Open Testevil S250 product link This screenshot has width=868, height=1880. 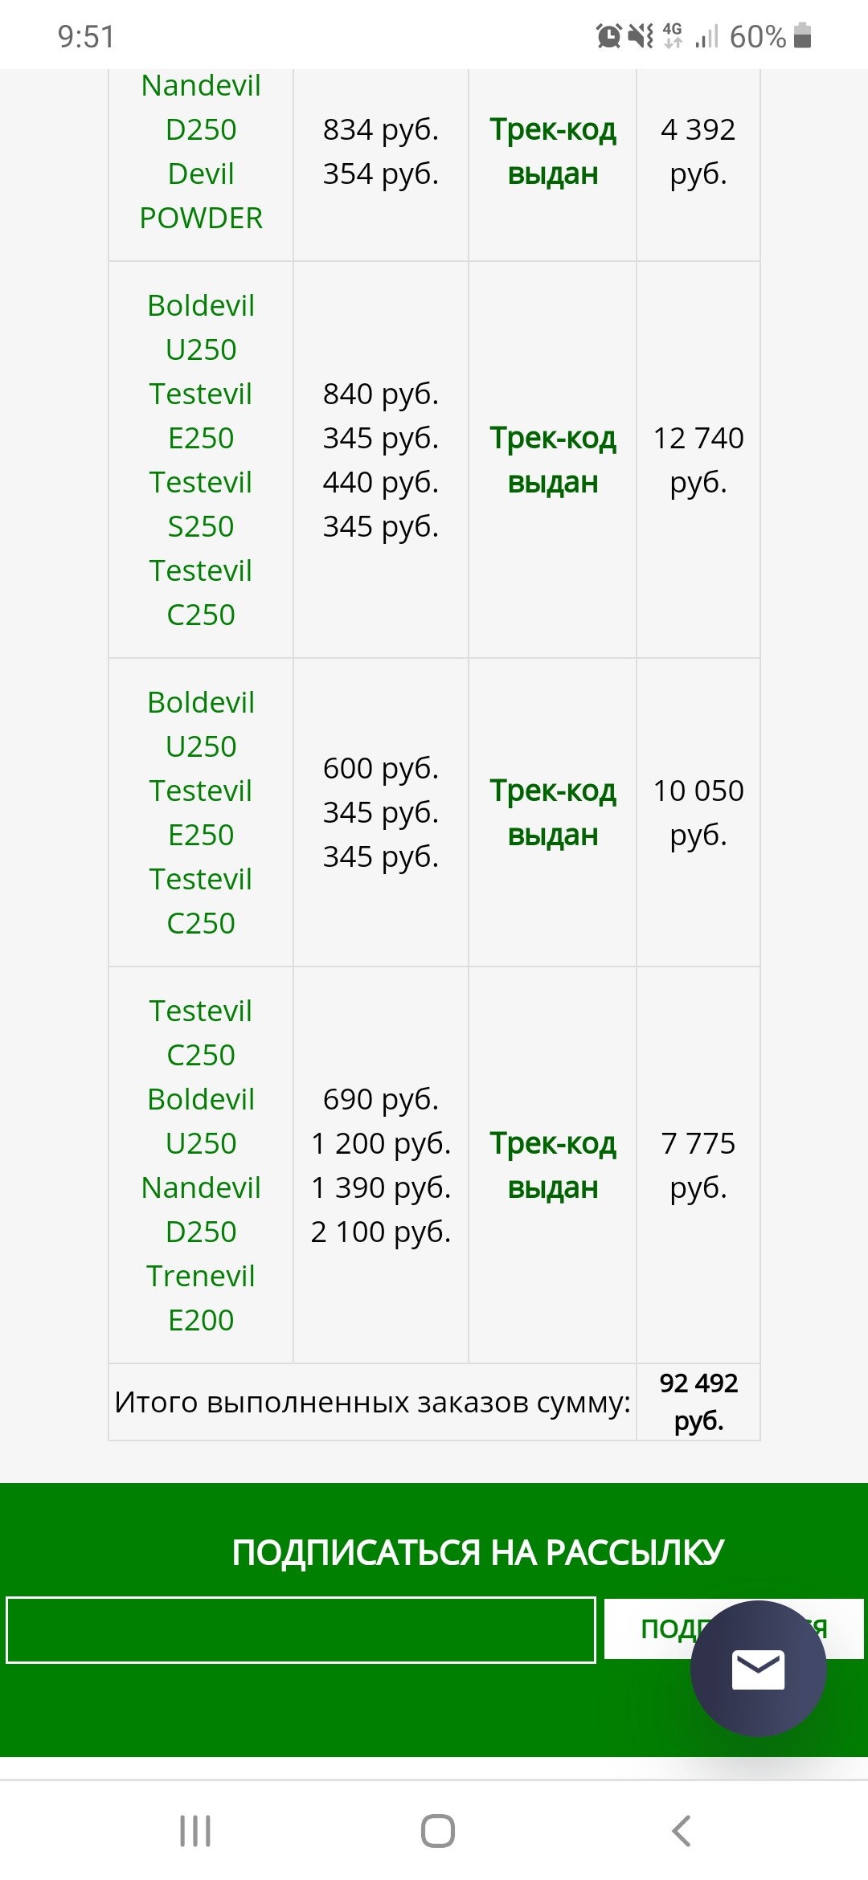201,504
